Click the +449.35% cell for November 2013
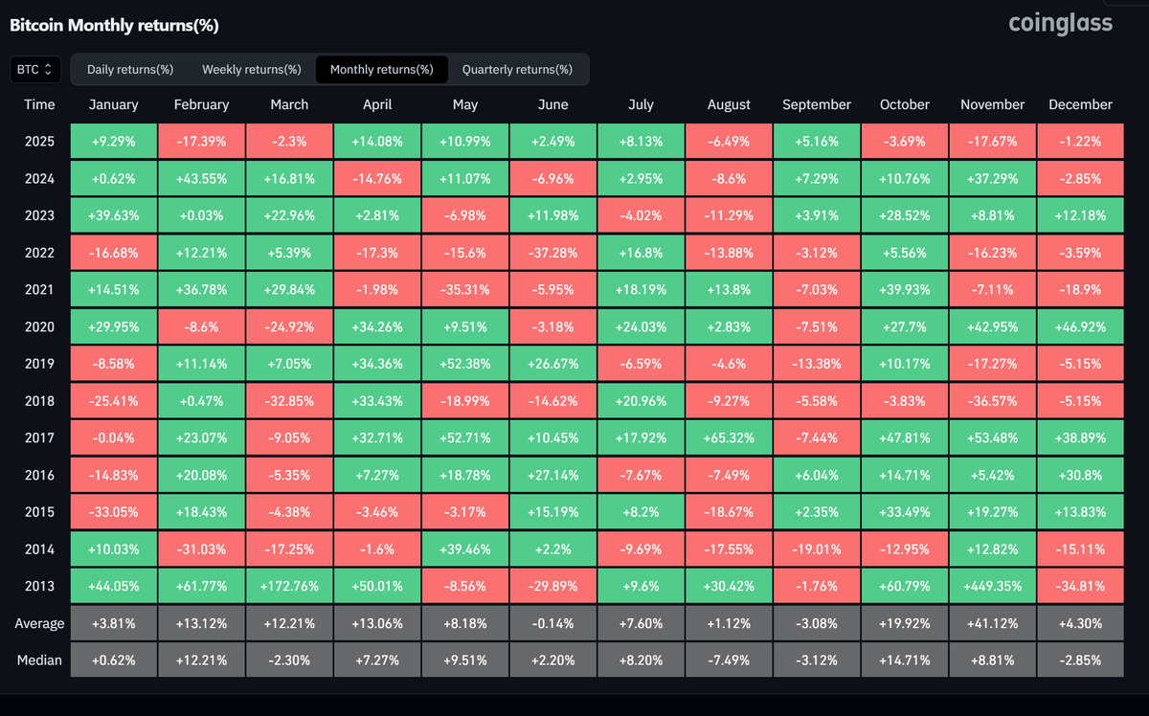This screenshot has width=1149, height=716. (x=993, y=586)
